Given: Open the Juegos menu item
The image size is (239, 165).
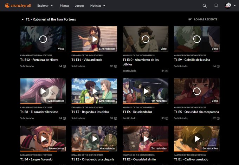Looking at the screenshot, I should pos(79,6).
